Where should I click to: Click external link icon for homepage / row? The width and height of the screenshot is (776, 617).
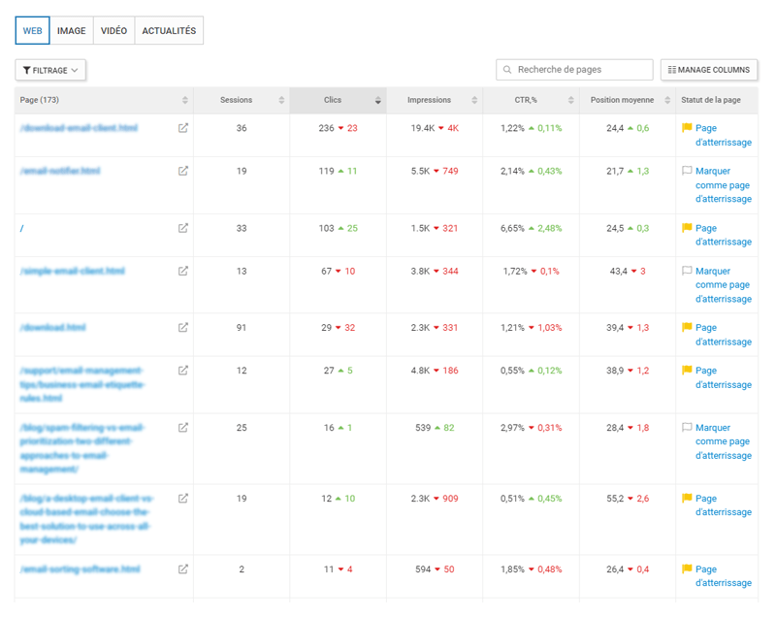point(183,228)
